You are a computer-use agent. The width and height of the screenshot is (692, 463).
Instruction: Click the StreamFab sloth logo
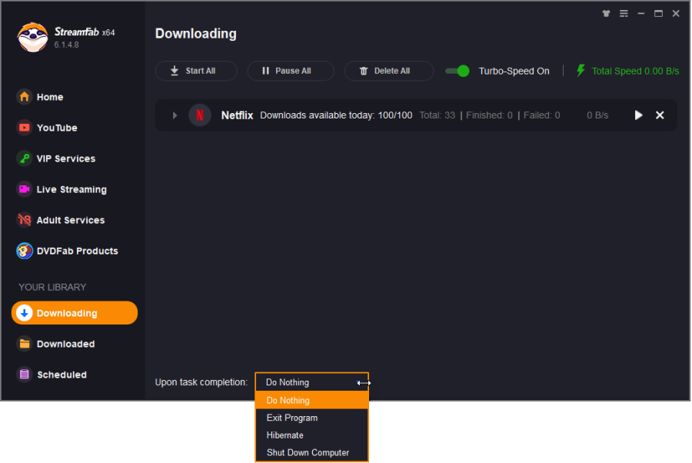coord(32,38)
